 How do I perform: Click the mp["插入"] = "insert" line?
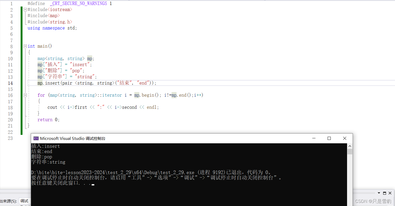click(x=65, y=65)
